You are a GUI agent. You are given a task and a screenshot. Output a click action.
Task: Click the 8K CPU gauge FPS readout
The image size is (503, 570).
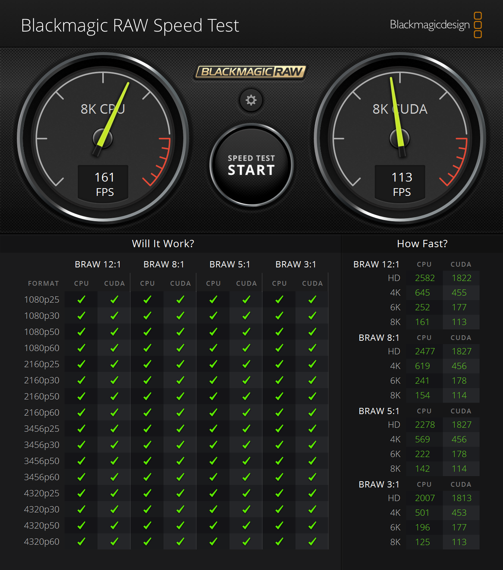[x=103, y=184]
